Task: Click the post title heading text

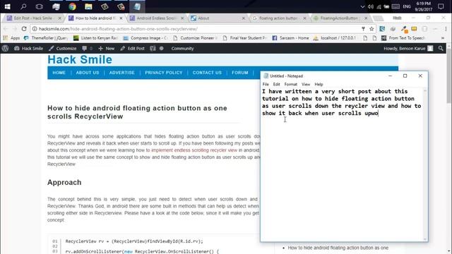Action: coord(137,112)
